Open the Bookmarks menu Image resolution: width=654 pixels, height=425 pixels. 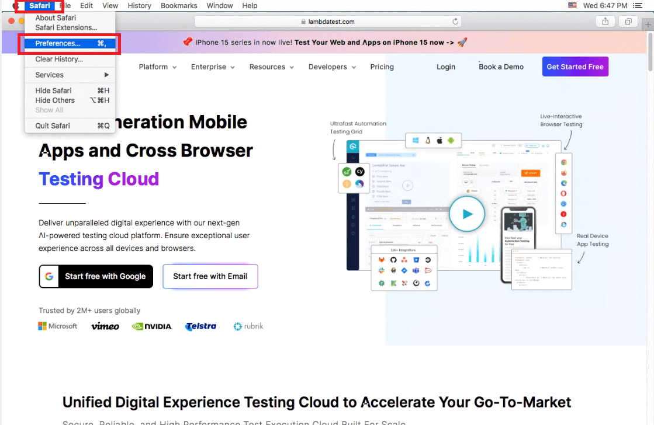click(179, 6)
